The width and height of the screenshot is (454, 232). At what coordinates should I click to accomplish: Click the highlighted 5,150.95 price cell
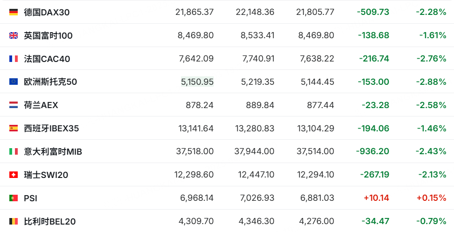pos(197,82)
